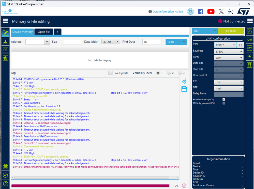Open the Security shield panel icon
The width and height of the screenshot is (254, 189).
5,58
